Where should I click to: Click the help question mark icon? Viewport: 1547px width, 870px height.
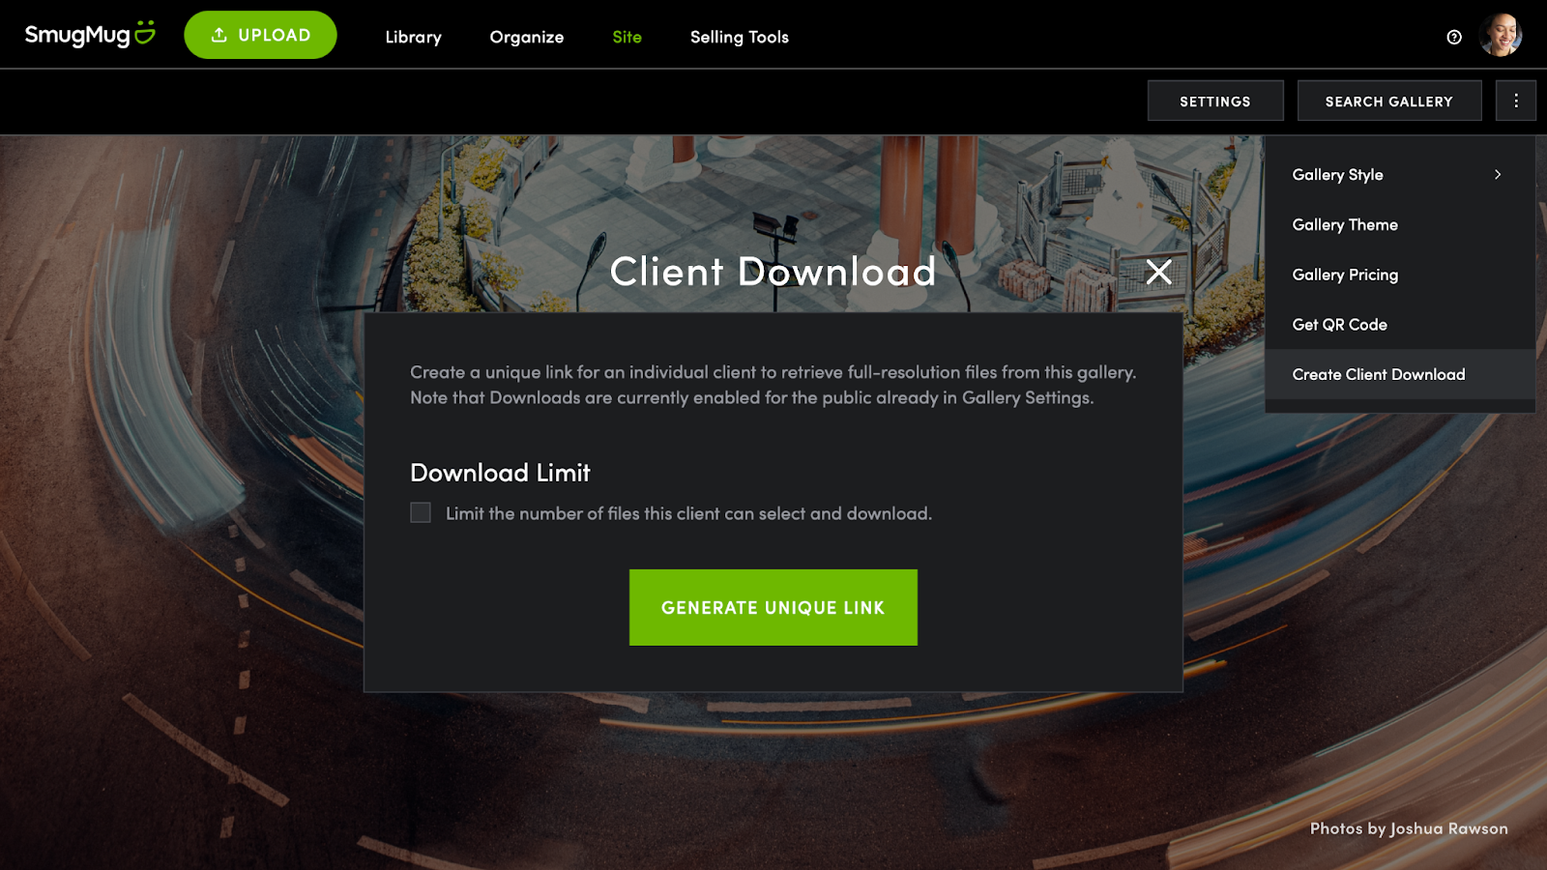click(1453, 38)
